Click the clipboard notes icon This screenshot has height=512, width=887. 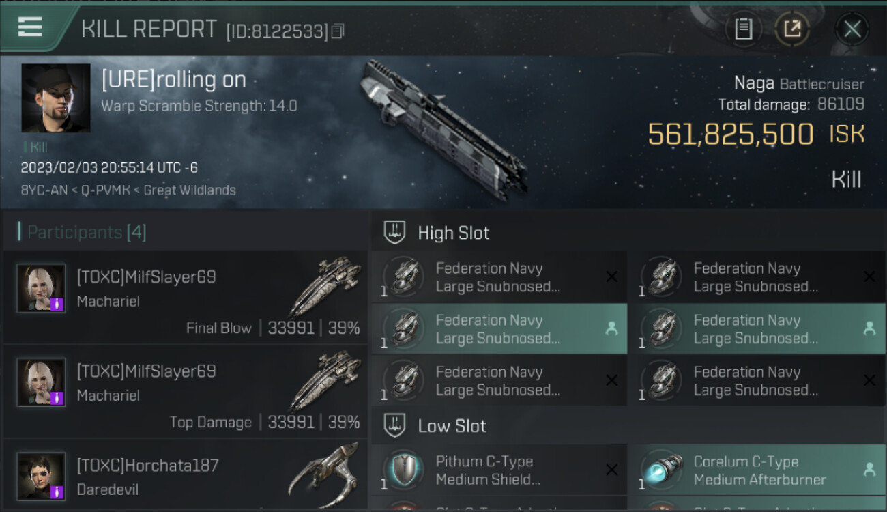click(743, 29)
